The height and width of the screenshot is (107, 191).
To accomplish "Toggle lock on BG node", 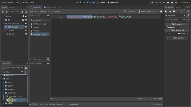I will pyautogui.click(x=23, y=20).
